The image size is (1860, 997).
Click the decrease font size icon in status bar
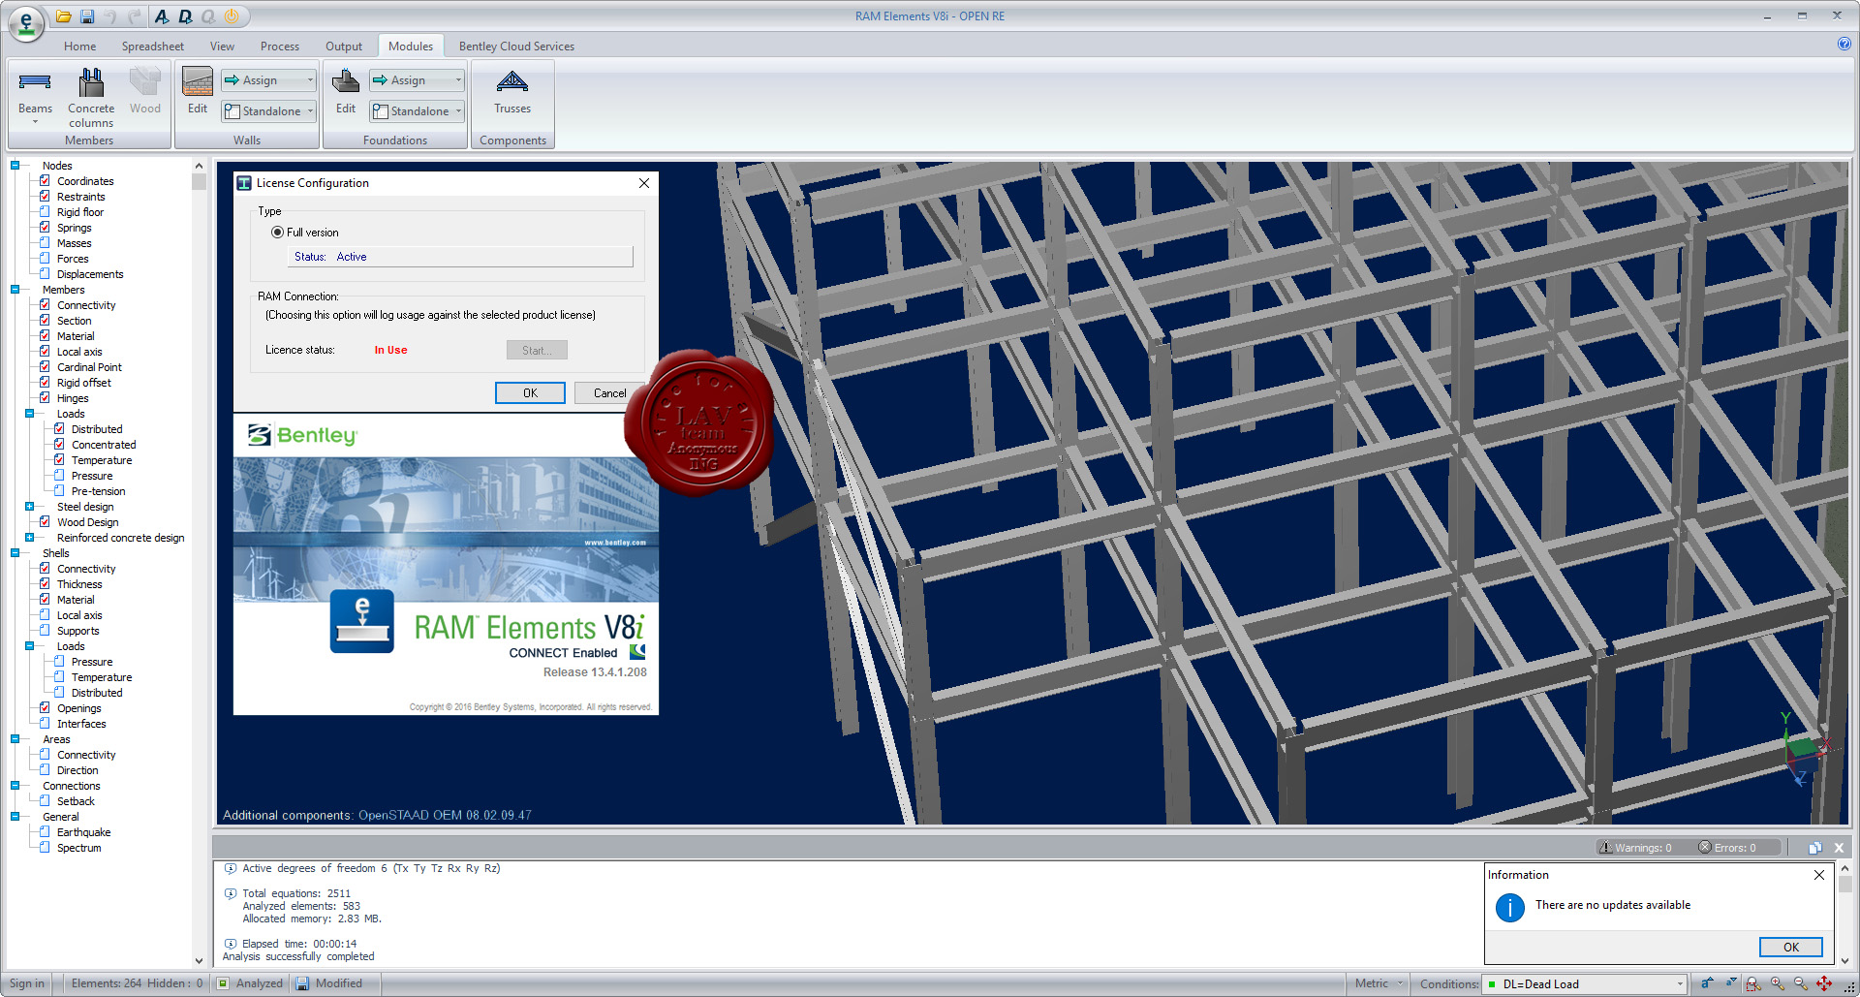pyautogui.click(x=1731, y=983)
